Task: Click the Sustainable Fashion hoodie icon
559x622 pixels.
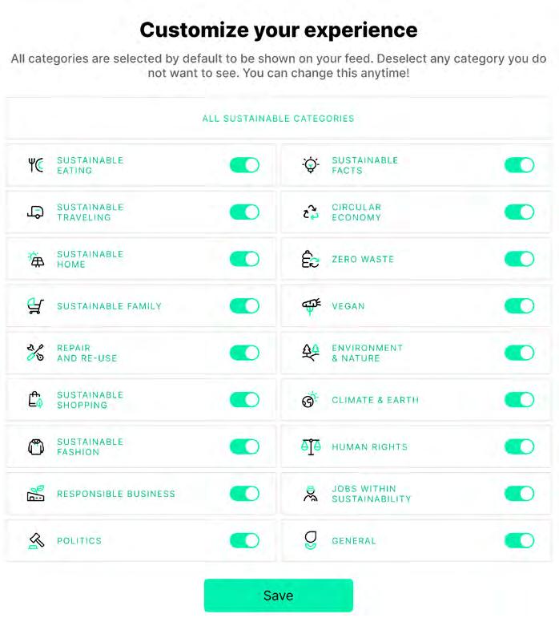Action: coord(35,446)
